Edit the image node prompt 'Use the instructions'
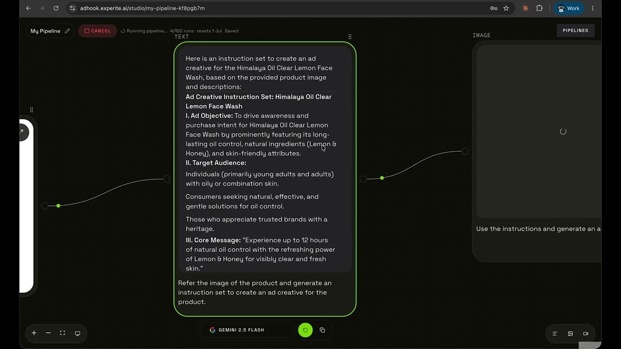The width and height of the screenshot is (621, 349). (x=539, y=229)
